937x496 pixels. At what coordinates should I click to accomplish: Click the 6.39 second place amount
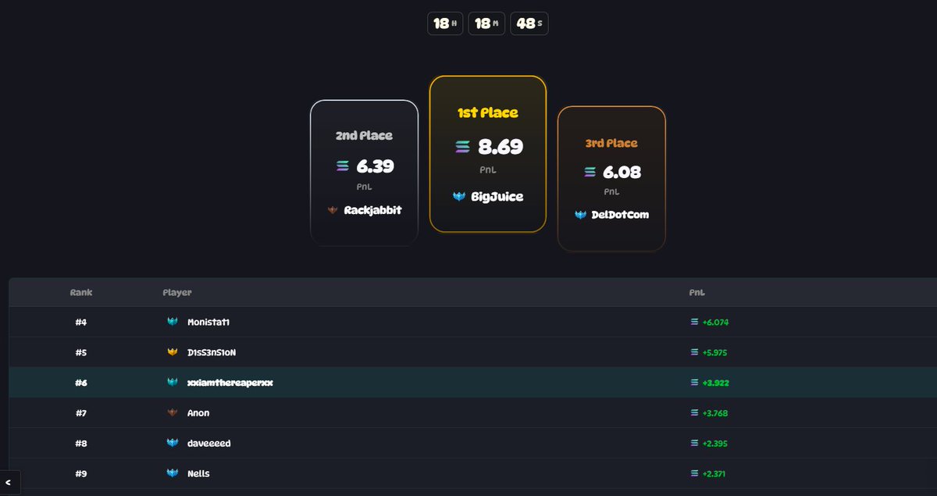375,166
